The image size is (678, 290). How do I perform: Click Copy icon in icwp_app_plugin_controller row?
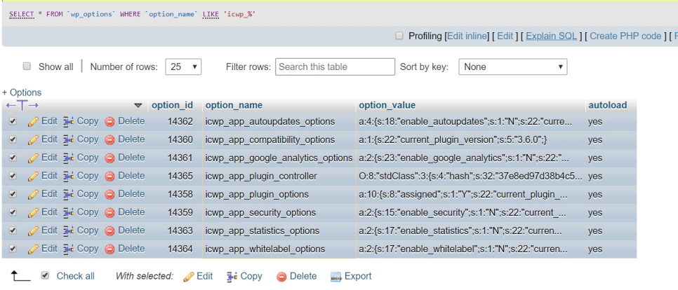pyautogui.click(x=69, y=177)
